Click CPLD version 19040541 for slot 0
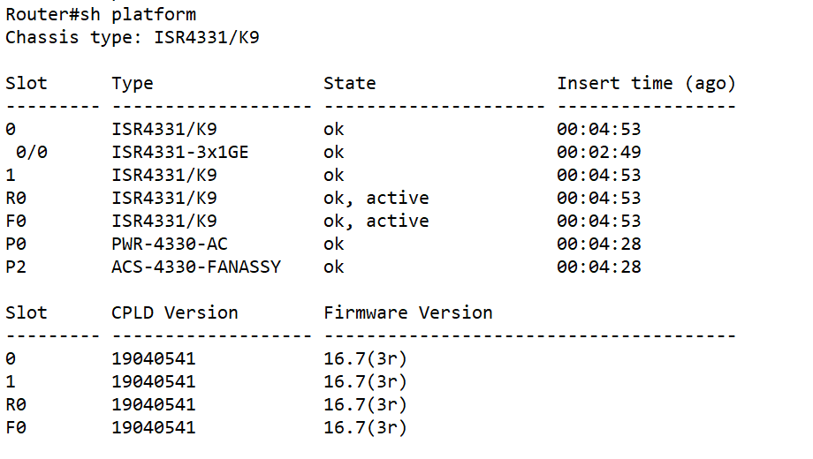This screenshot has height=459, width=813. tap(154, 358)
